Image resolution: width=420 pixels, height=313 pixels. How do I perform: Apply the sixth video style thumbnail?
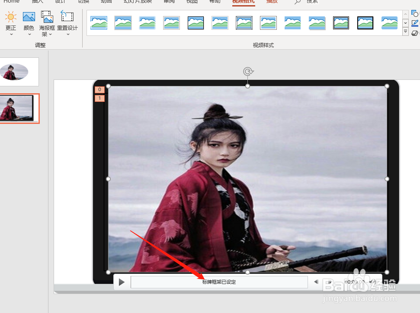point(220,23)
